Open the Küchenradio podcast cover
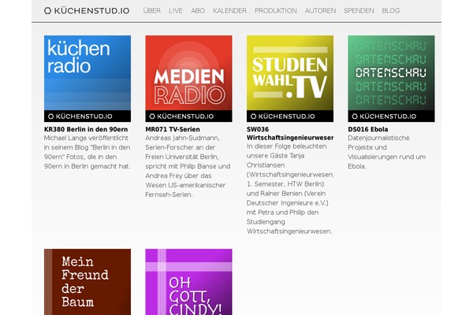Image resolution: width=473 pixels, height=315 pixels. point(88,79)
